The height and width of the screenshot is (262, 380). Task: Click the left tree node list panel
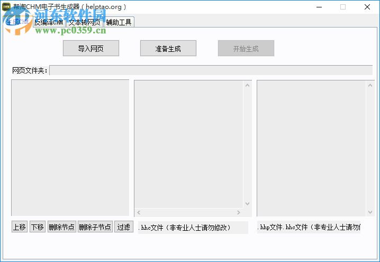(x=70, y=148)
